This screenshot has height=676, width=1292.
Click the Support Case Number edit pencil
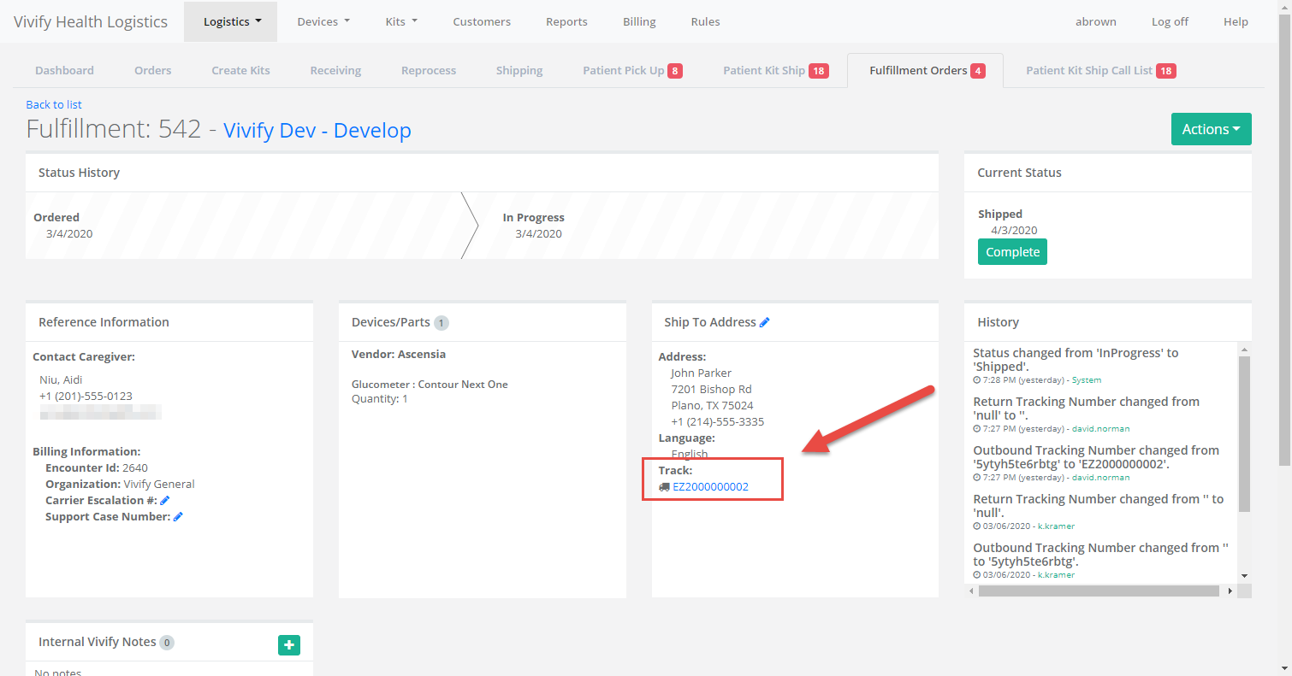(178, 516)
